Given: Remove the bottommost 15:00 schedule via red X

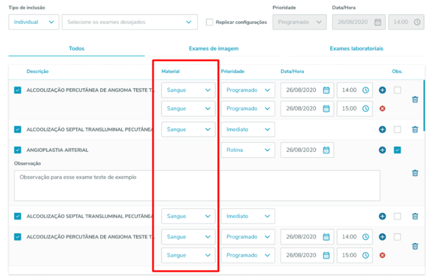Looking at the screenshot, I should pyautogui.click(x=382, y=255).
